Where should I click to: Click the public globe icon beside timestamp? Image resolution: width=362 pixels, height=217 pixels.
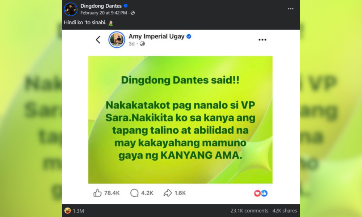(x=132, y=13)
